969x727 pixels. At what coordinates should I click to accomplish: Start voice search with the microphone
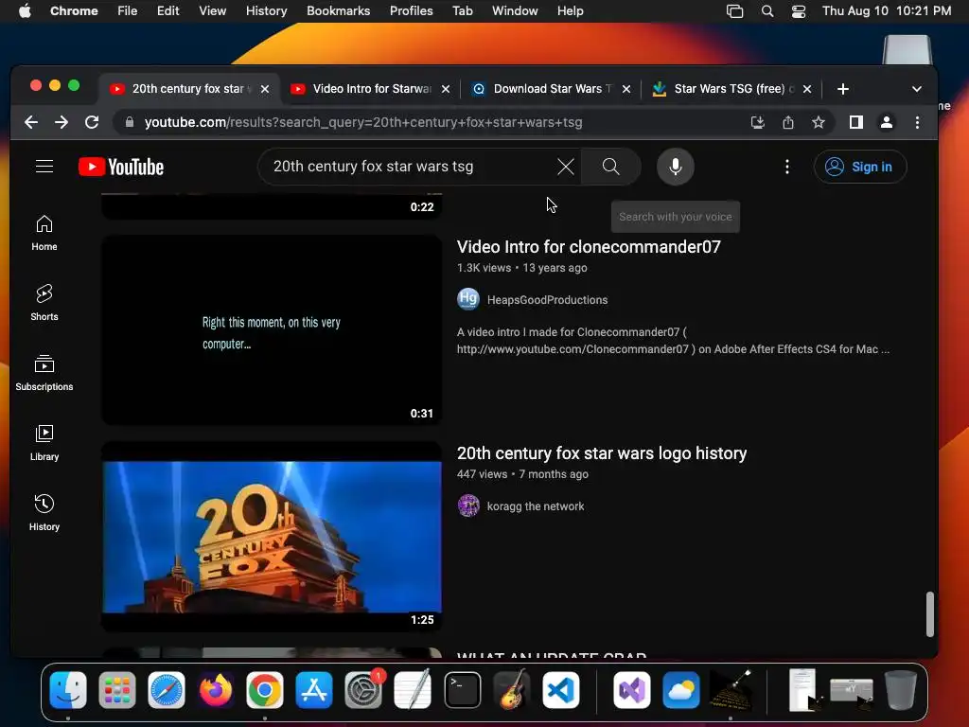tap(676, 167)
